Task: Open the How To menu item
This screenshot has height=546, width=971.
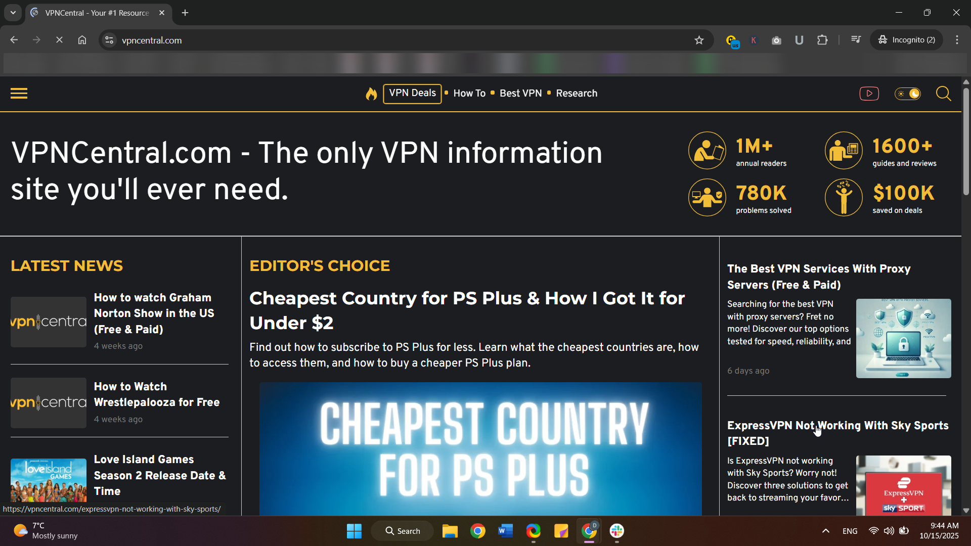Action: [469, 94]
